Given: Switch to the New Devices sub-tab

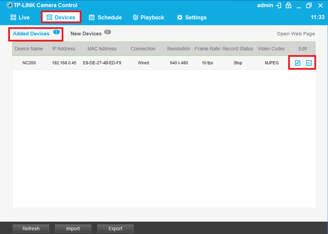Looking at the screenshot, I should tap(86, 34).
